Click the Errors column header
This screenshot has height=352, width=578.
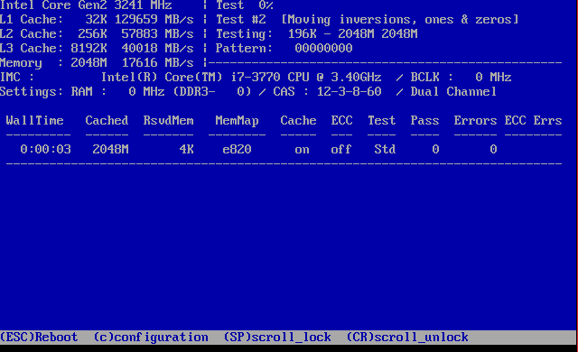click(x=475, y=121)
